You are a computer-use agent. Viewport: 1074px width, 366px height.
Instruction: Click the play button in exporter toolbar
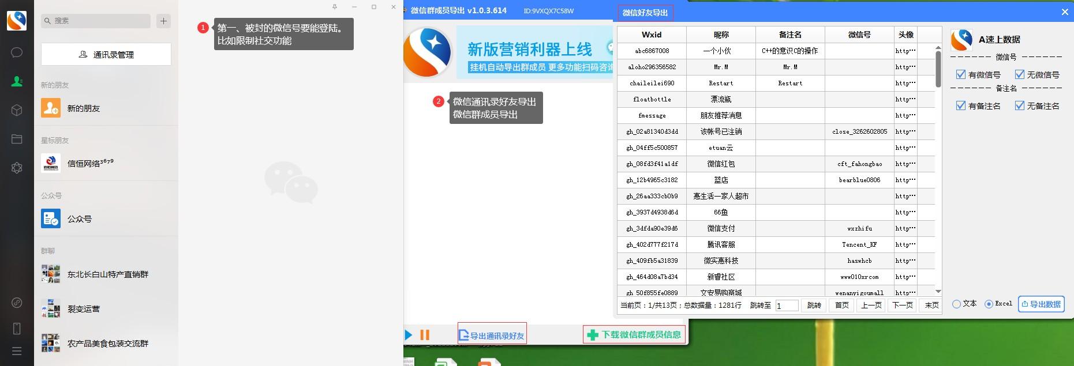[x=409, y=334]
